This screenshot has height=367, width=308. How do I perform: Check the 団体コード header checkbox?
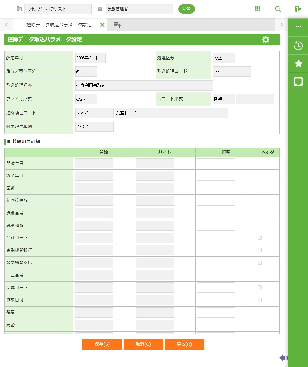tap(260, 288)
